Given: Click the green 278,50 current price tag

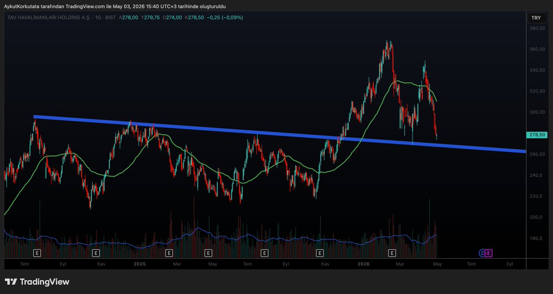Looking at the screenshot, I should 536,134.
